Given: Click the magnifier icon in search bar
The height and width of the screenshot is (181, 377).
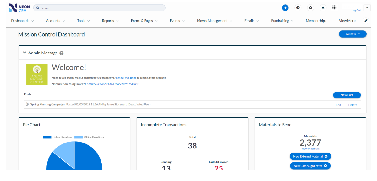Looking at the screenshot, I should 38,8.
